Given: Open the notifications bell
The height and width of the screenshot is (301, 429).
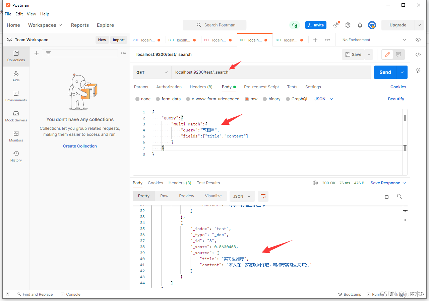Looking at the screenshot, I should 360,25.
